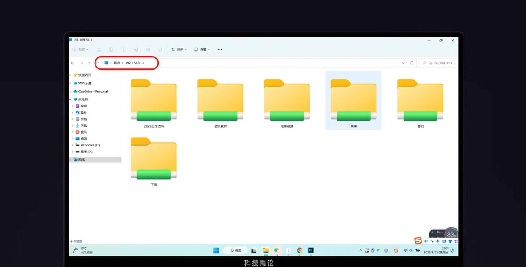Select the 共享 shared folder

[x=353, y=101]
